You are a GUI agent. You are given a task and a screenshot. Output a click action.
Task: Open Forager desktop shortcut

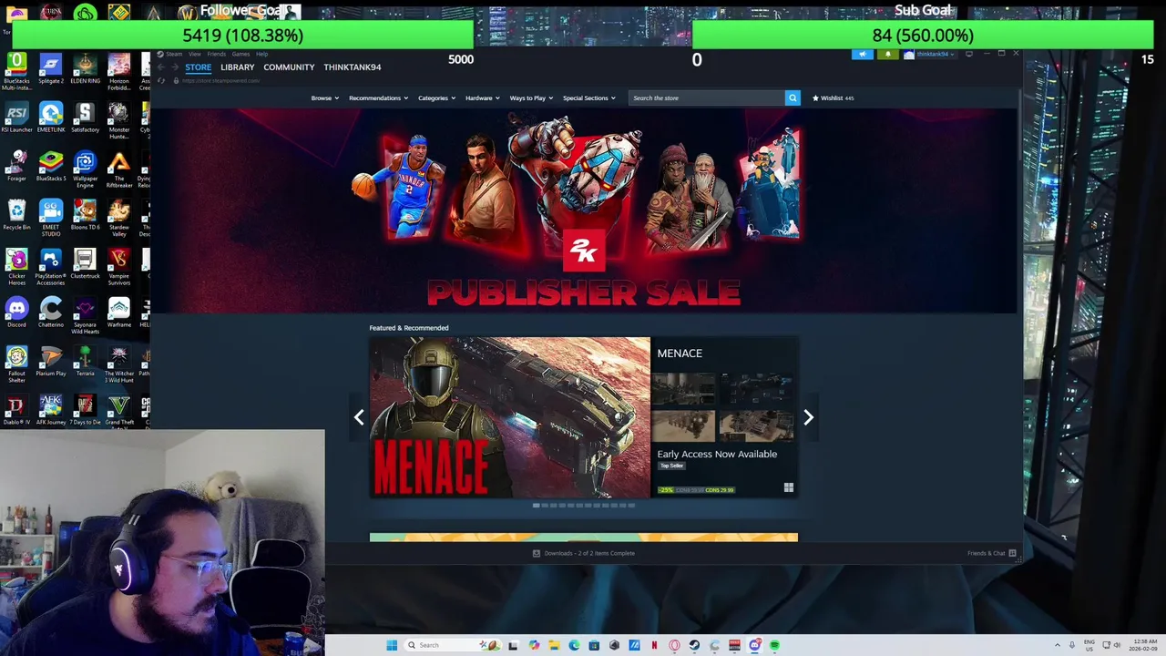click(16, 165)
